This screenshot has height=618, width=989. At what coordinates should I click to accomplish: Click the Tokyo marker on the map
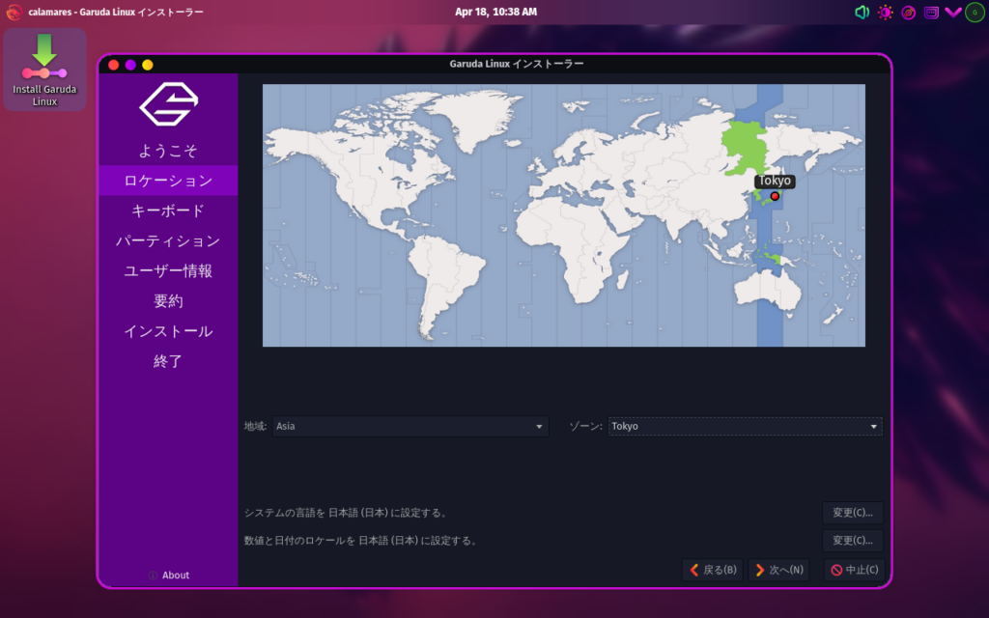pos(775,196)
